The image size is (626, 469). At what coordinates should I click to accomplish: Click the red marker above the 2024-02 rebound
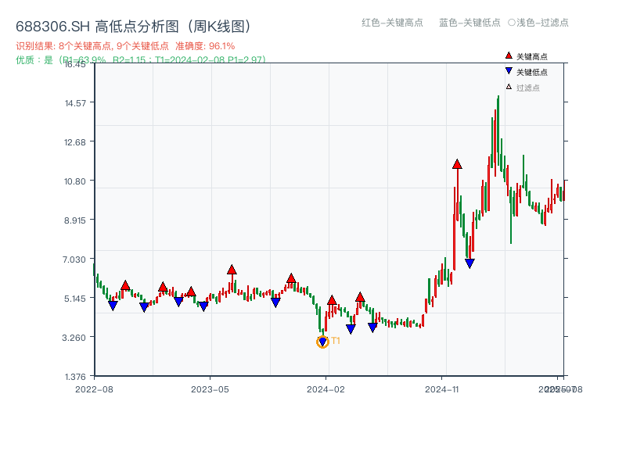point(333,299)
